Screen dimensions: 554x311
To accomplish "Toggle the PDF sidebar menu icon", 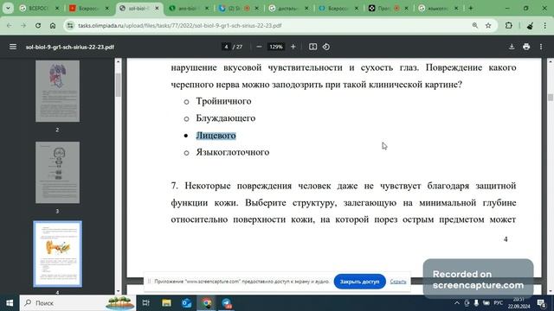I will [13, 47].
